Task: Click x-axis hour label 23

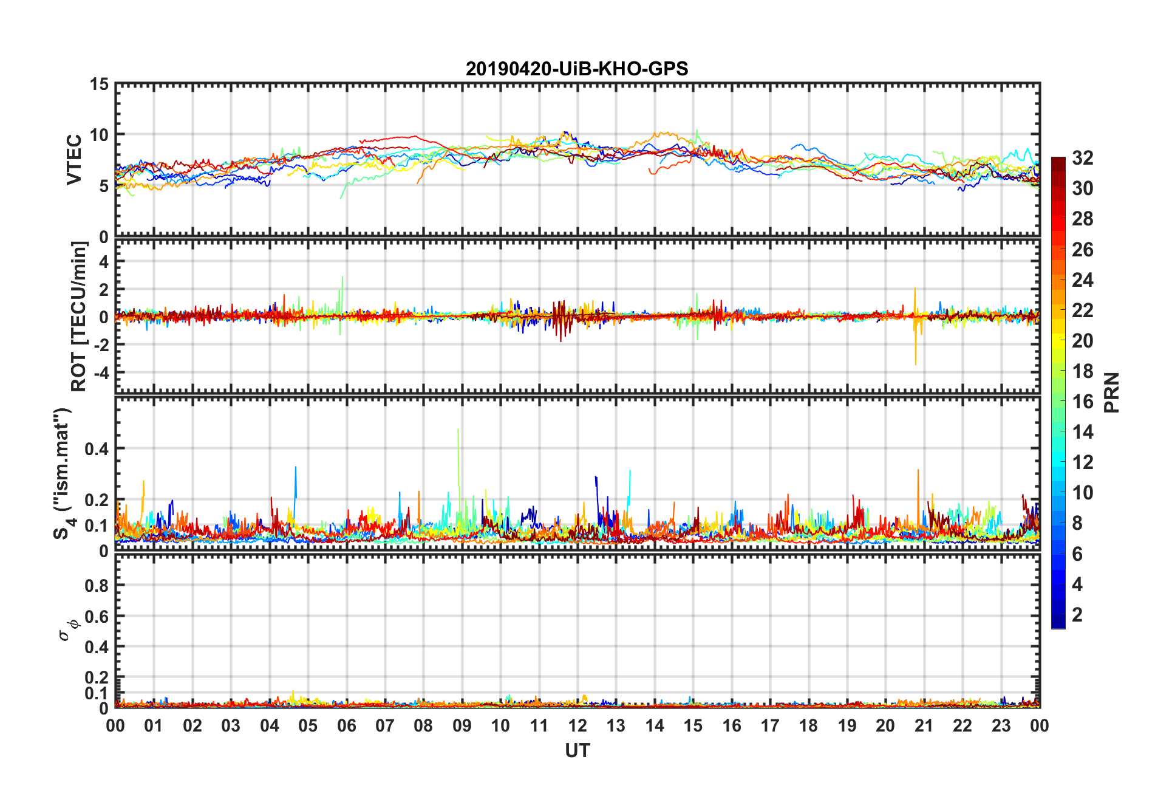Action: click(x=1001, y=725)
